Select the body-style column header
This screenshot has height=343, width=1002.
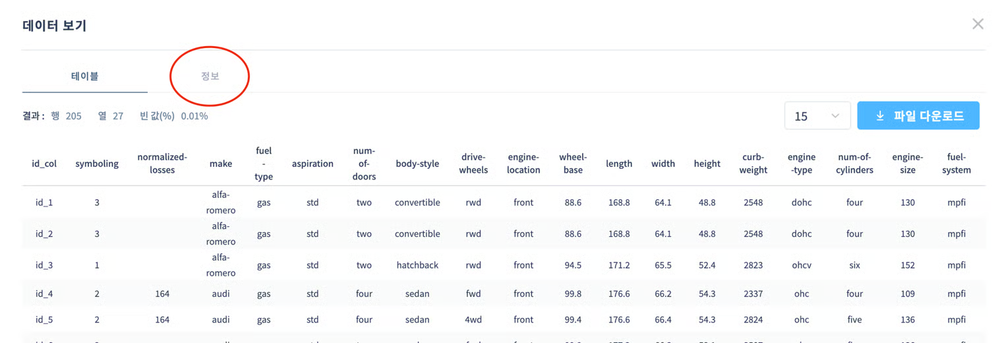coord(417,164)
